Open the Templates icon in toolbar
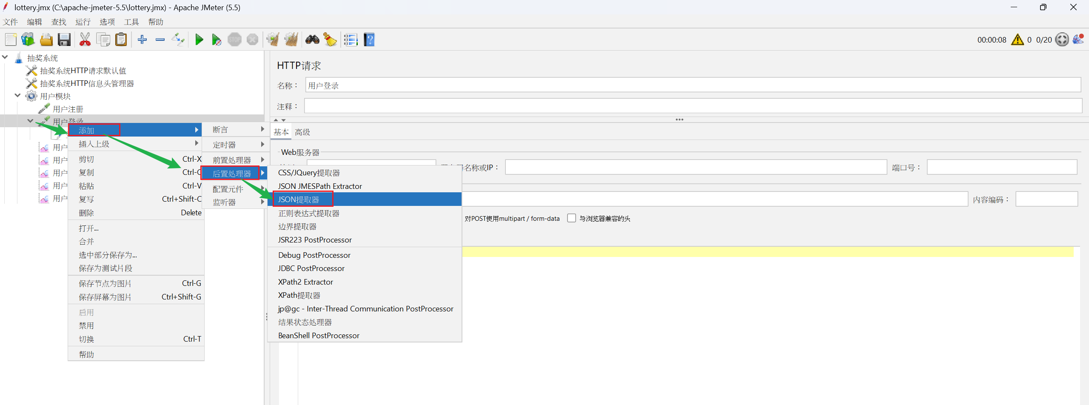This screenshot has width=1089, height=405. coord(28,40)
